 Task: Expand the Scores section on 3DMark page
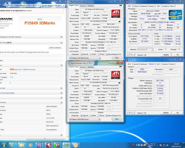coord(61,103)
